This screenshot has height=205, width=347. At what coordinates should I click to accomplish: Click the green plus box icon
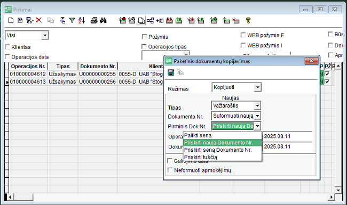point(214,21)
